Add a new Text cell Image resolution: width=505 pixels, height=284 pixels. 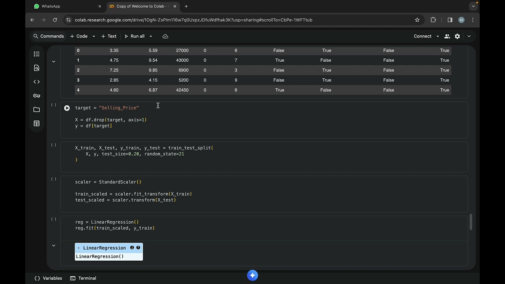click(109, 36)
